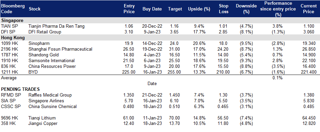The height and width of the screenshot is (132, 320).
Task: Select the Entry Price header cell
Action: [129, 9]
